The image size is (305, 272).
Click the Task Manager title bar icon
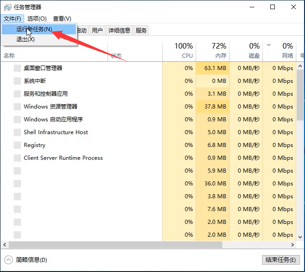pos(8,7)
